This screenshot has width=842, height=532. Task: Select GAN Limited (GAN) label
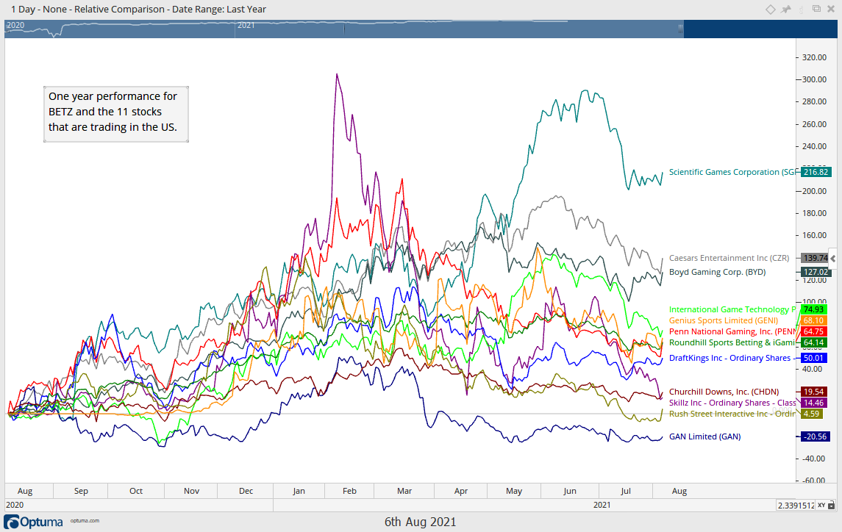point(704,436)
